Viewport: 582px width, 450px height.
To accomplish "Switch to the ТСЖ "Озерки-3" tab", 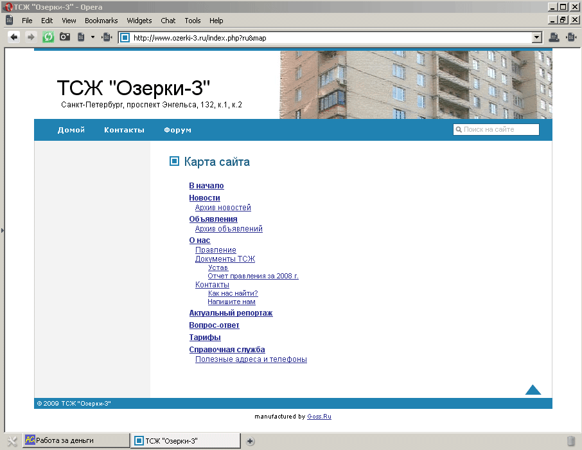I will (186, 441).
